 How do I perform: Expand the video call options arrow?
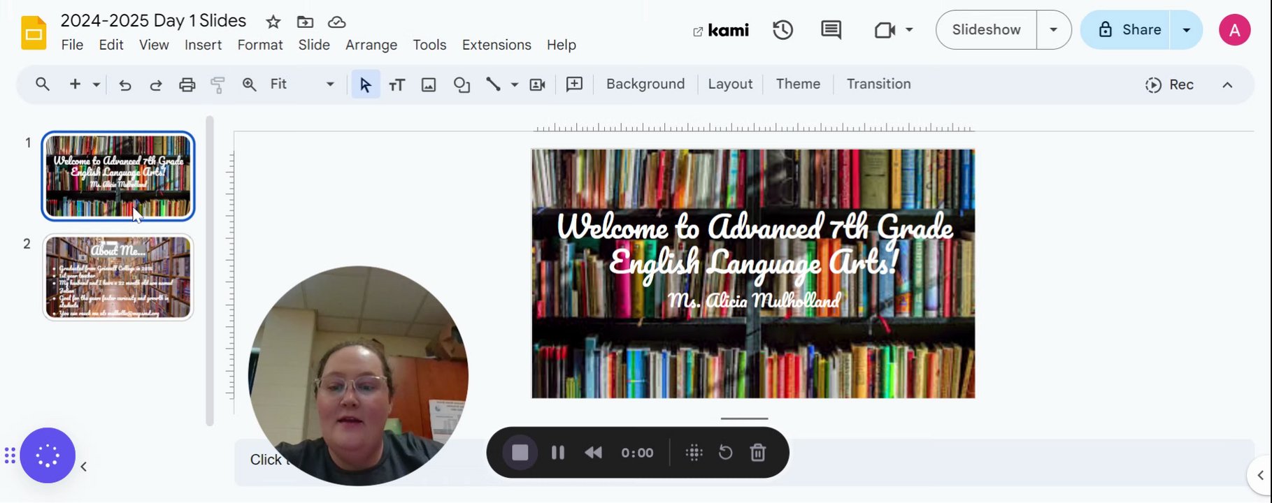click(909, 30)
